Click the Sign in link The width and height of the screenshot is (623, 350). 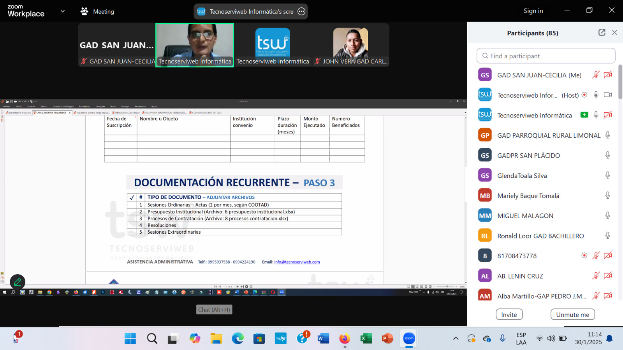tap(533, 11)
